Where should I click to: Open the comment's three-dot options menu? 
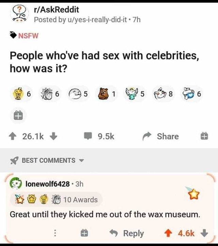coord(55,233)
